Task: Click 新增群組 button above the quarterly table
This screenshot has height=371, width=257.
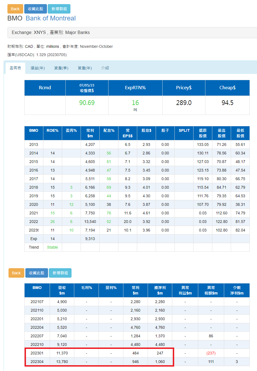Action: [x=60, y=273]
